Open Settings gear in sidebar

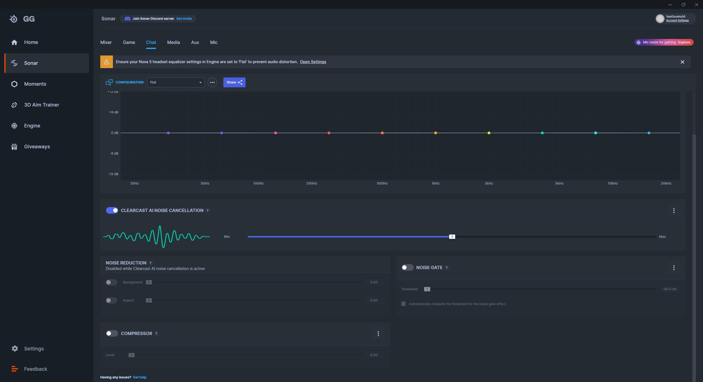[15, 348]
